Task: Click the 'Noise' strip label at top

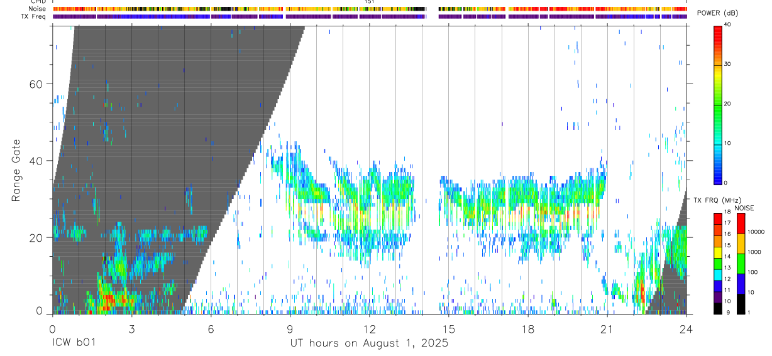Action: coord(38,9)
